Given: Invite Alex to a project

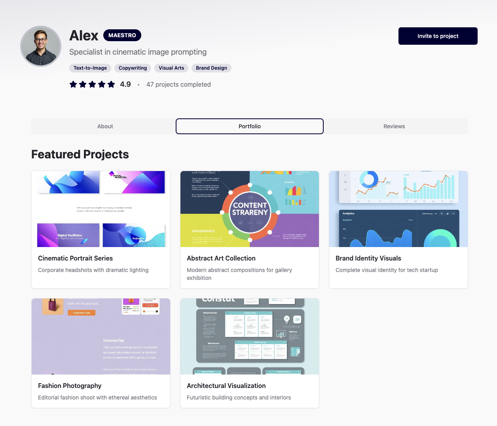Looking at the screenshot, I should point(438,36).
